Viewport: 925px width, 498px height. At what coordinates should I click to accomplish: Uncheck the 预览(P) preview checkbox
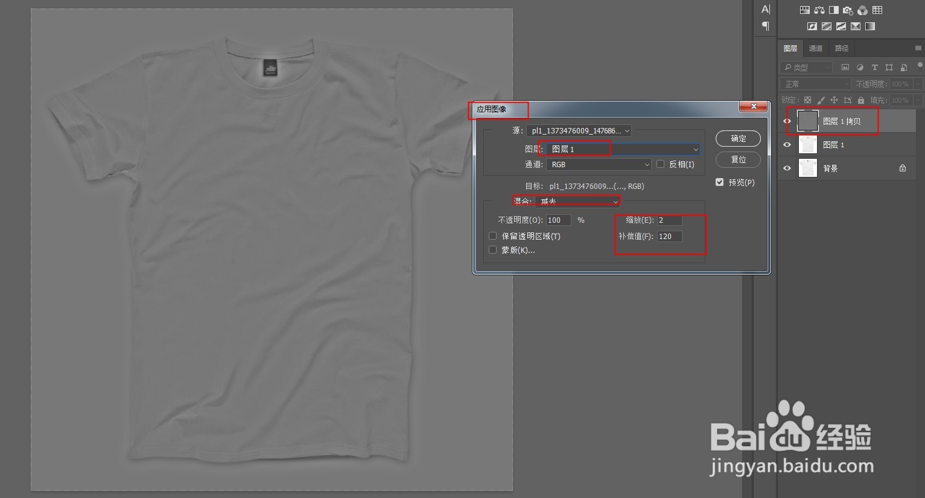pyautogui.click(x=719, y=182)
